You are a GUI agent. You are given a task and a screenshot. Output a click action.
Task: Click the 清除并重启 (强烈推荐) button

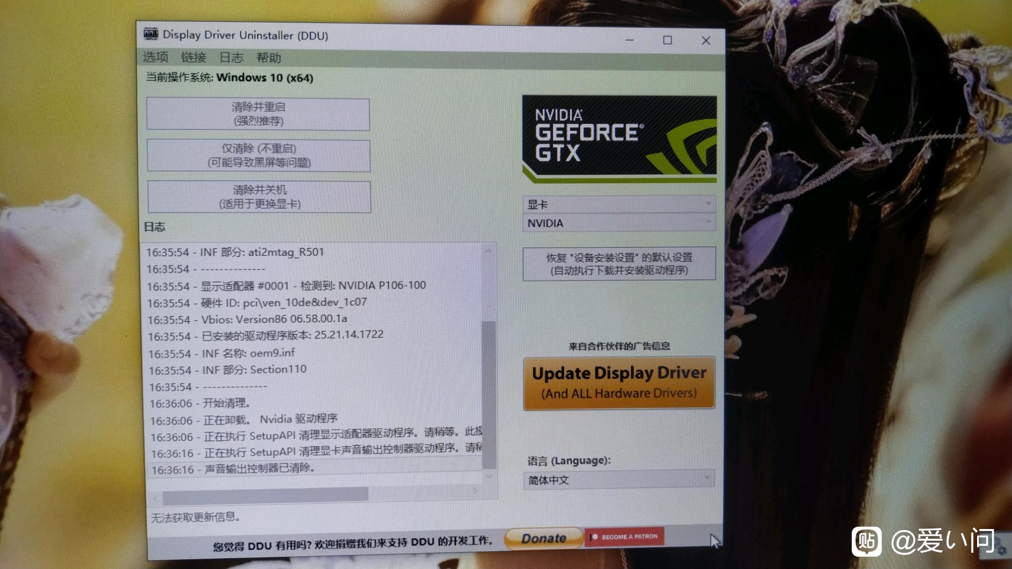pos(258,114)
